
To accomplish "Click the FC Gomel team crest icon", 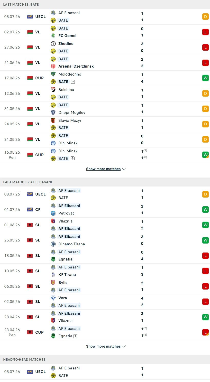I will click(53, 36).
